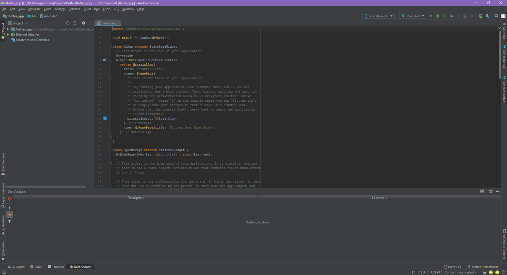Click the override gutter marker on line 8
The image size is (507, 275).
click(x=104, y=60)
